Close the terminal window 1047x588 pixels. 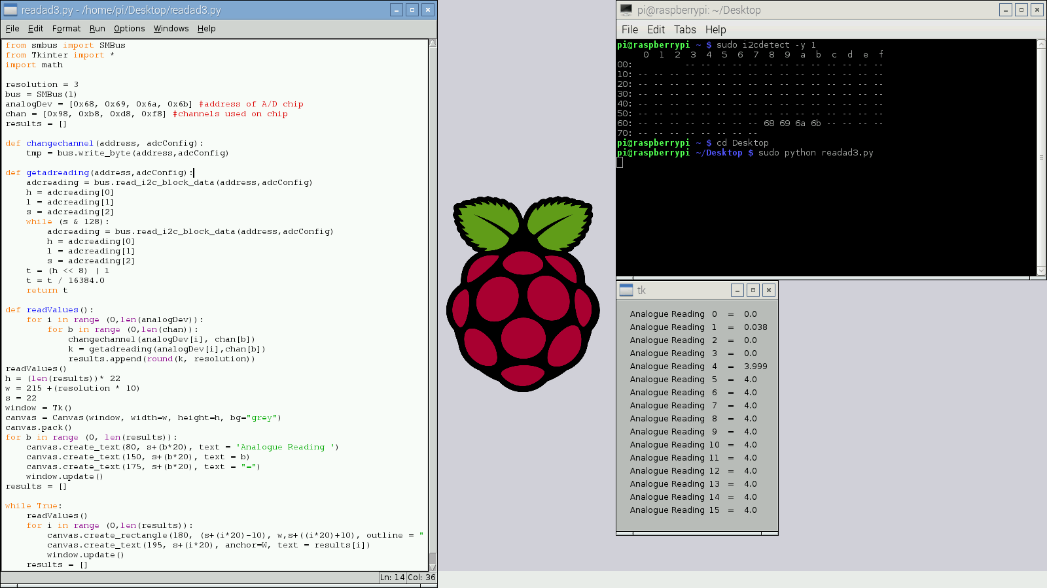click(x=1037, y=10)
